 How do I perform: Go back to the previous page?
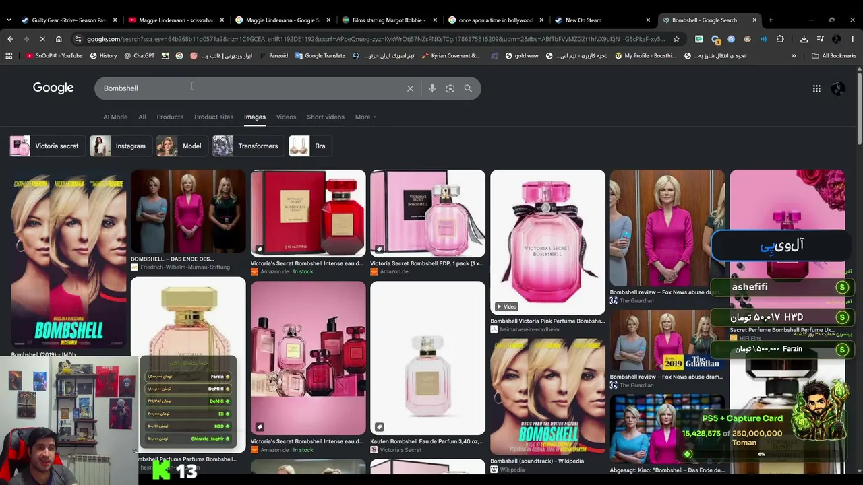coord(10,39)
